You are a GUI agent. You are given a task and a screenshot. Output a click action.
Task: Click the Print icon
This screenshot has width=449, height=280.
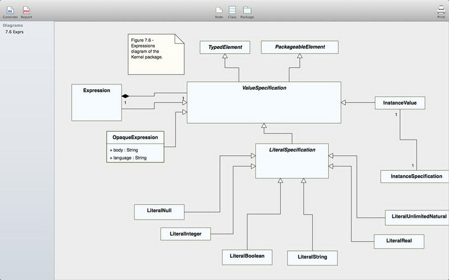point(441,10)
